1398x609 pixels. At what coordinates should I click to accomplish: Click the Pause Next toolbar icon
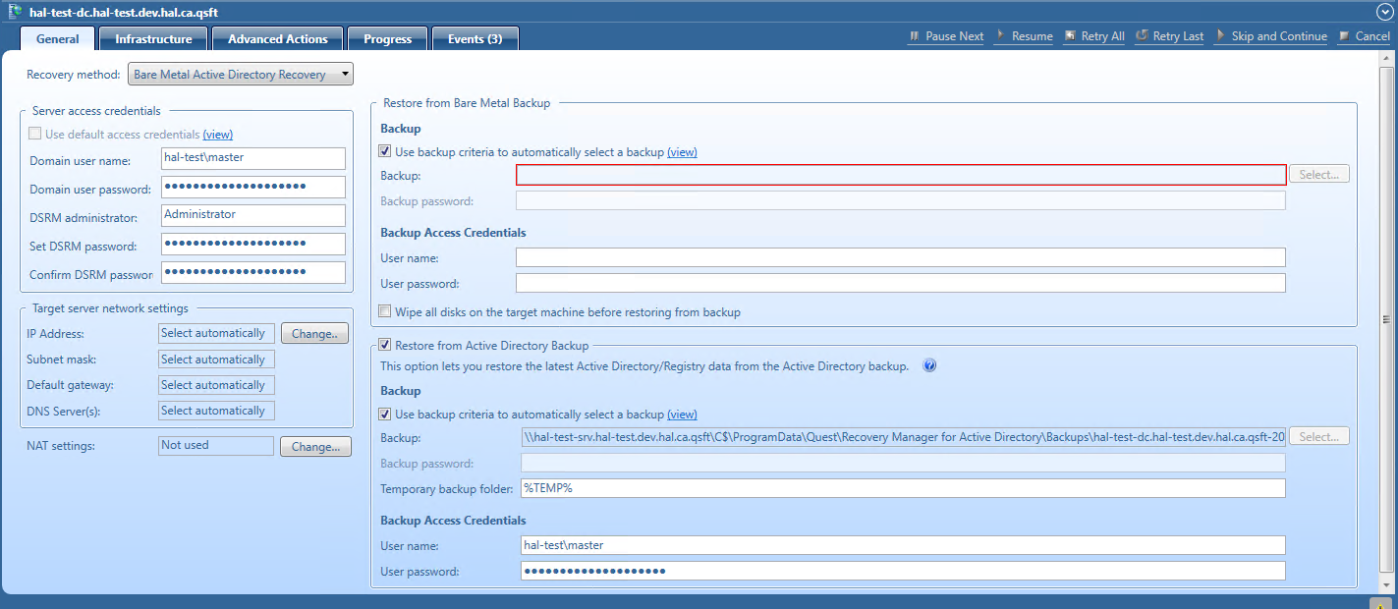point(915,36)
